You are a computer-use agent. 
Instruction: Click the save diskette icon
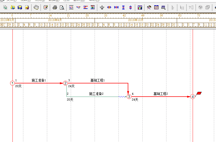20,7
